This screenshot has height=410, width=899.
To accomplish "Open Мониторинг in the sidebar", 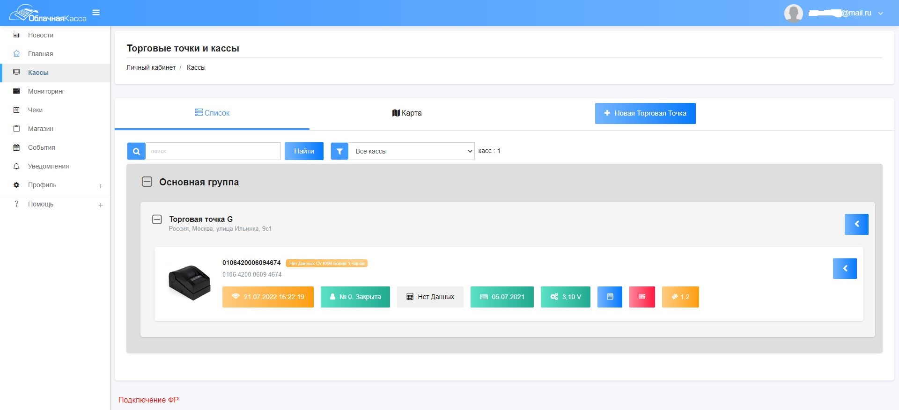I will 46,91.
